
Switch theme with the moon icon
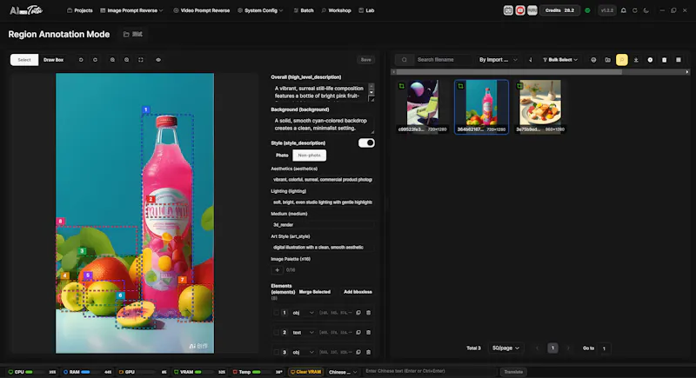[646, 10]
